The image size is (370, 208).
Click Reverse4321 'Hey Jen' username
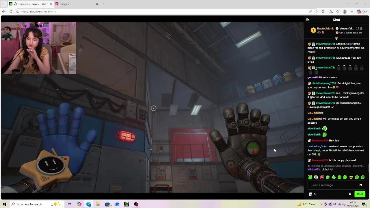point(320,141)
